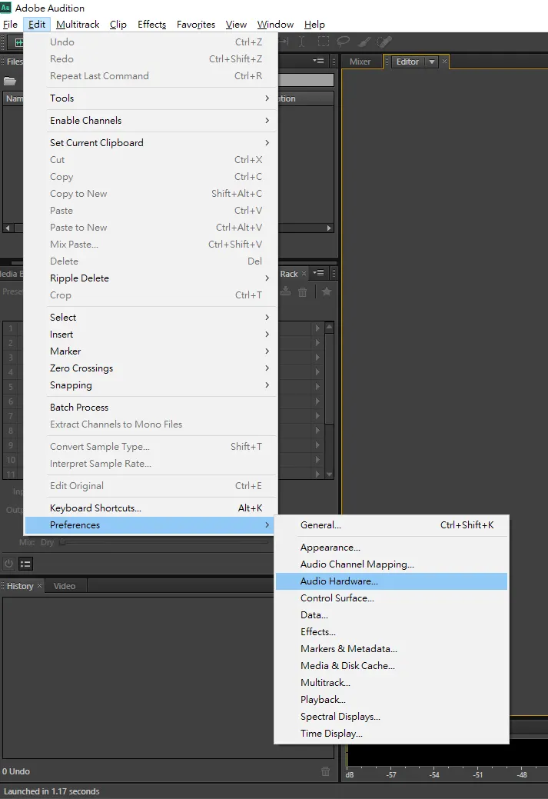This screenshot has height=799, width=548.
Task: Open the Clip menu
Action: click(x=118, y=25)
